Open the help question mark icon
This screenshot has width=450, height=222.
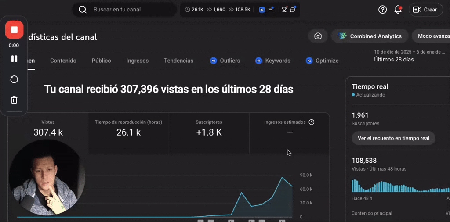(383, 10)
